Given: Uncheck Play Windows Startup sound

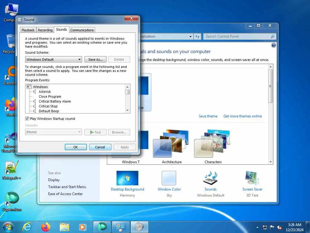Looking at the screenshot, I should pyautogui.click(x=27, y=119).
